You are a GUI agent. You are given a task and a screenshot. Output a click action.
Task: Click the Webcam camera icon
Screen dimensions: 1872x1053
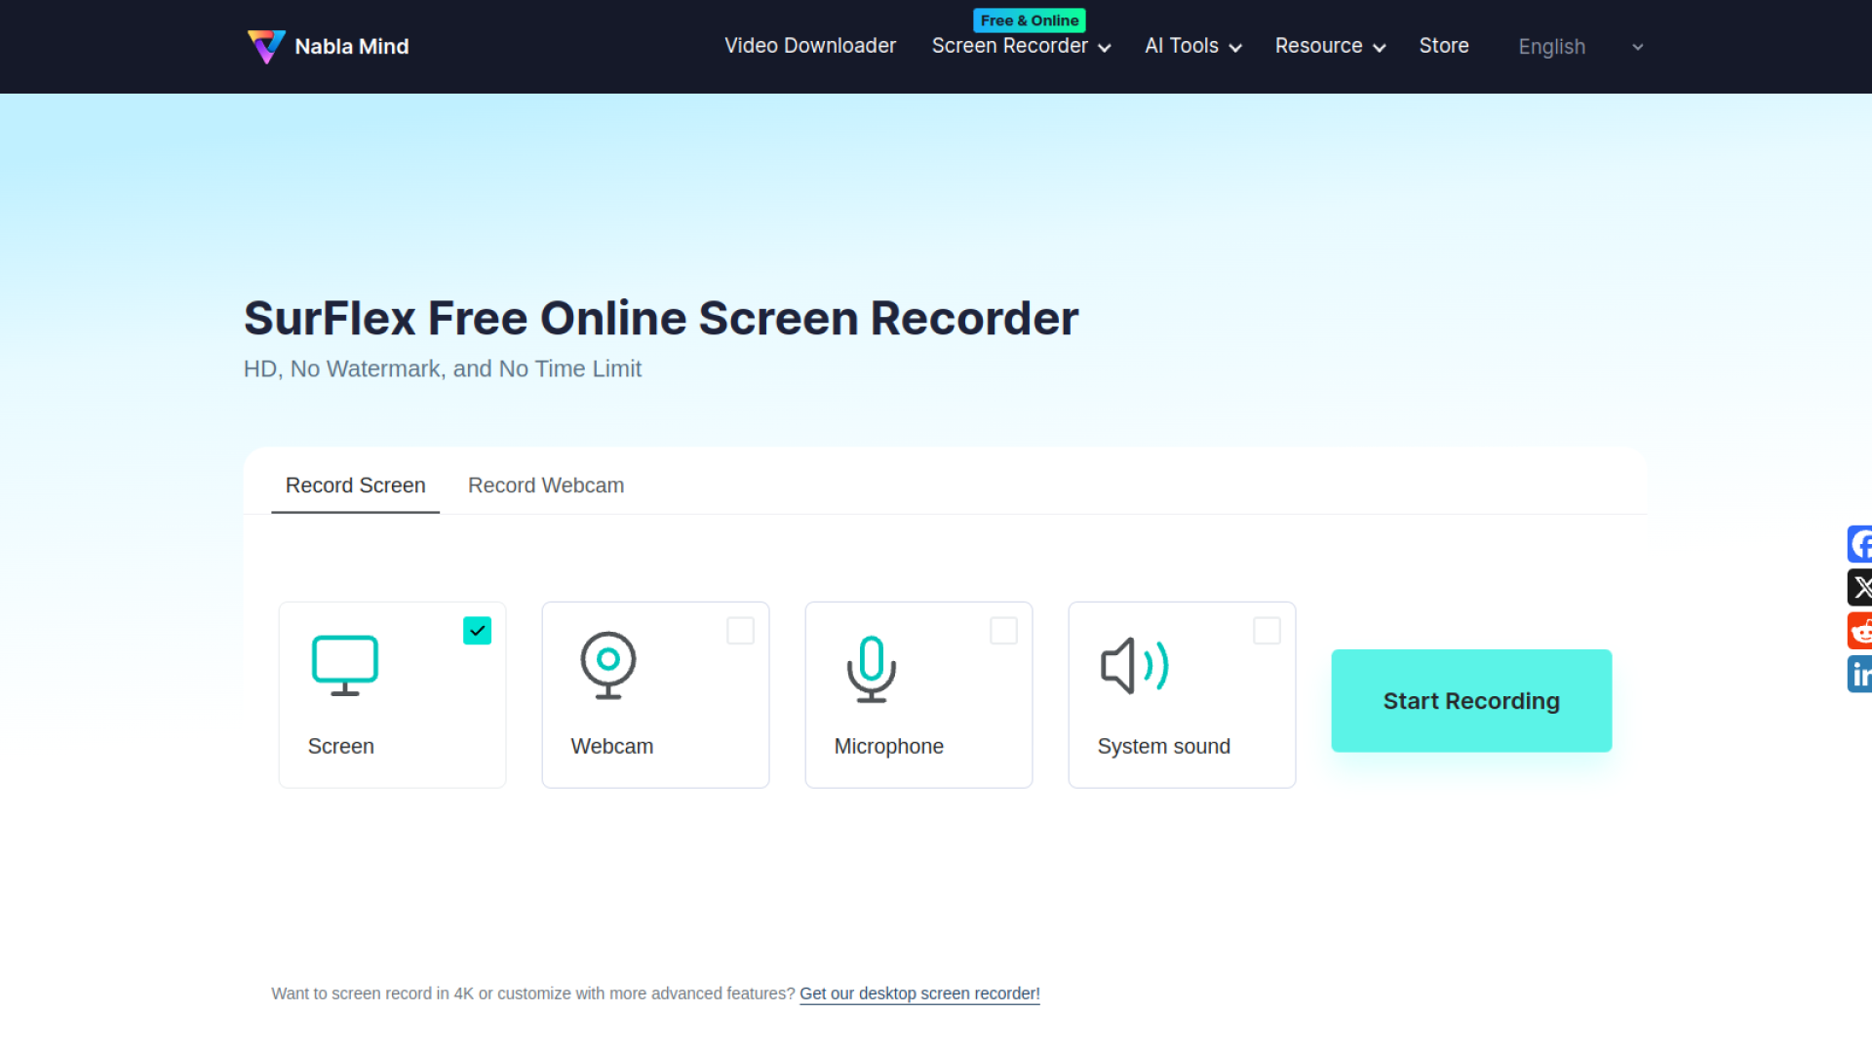coord(608,665)
